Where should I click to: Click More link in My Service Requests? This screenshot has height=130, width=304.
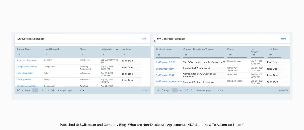tap(144, 39)
